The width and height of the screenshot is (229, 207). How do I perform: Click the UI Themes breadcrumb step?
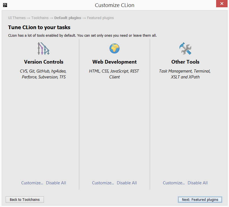17,18
